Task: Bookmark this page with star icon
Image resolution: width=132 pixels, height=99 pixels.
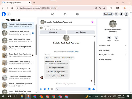Action: coord(104,8)
